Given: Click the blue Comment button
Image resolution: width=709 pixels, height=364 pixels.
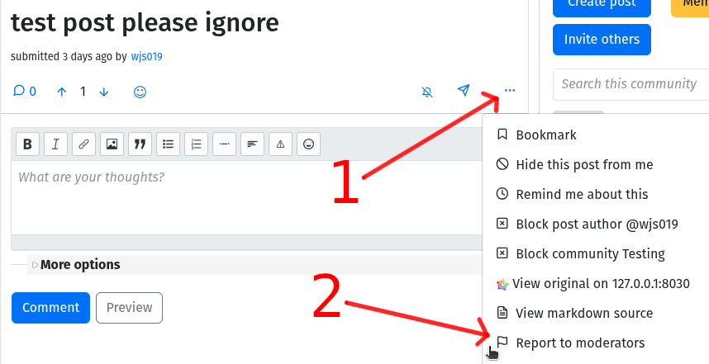Looking at the screenshot, I should 50,308.
